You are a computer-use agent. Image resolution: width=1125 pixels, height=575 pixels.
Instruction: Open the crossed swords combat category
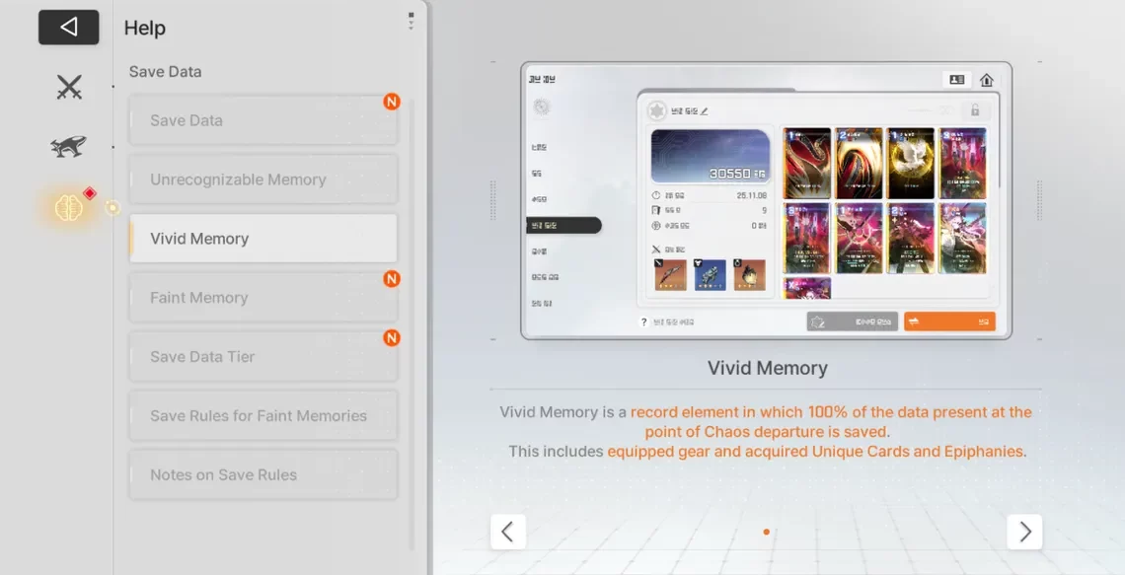[x=69, y=88]
